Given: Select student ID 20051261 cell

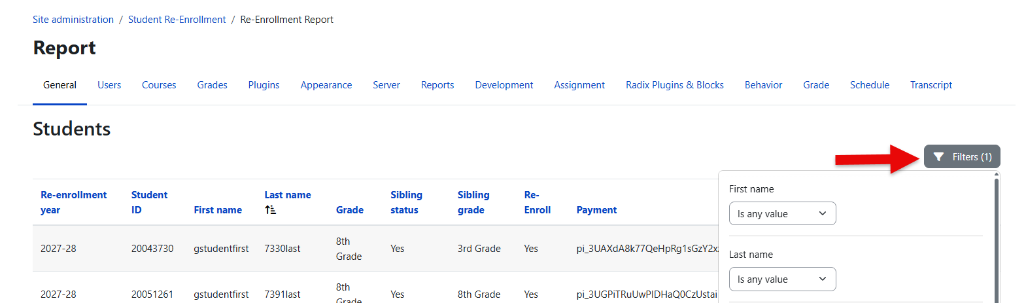Looking at the screenshot, I should (x=152, y=294).
